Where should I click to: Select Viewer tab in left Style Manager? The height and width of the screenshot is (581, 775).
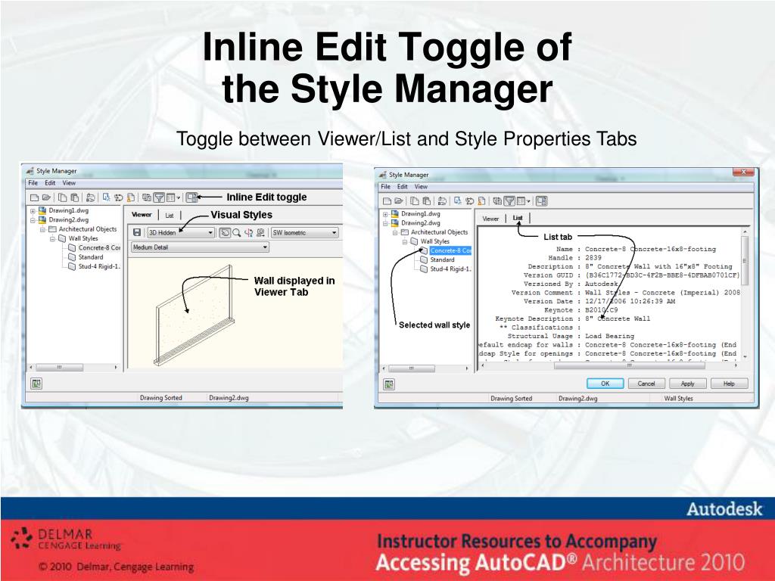142,214
